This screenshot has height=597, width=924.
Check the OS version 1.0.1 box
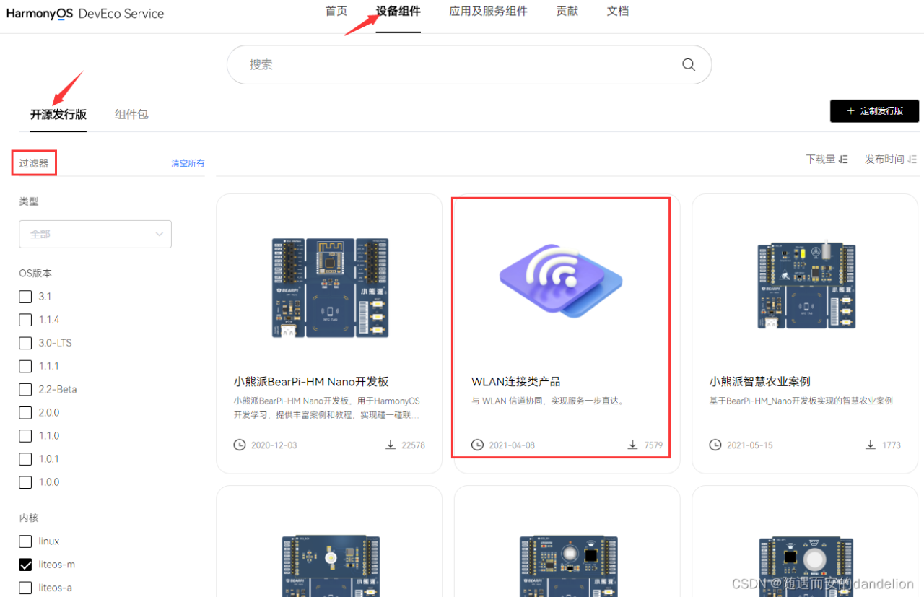click(x=25, y=459)
